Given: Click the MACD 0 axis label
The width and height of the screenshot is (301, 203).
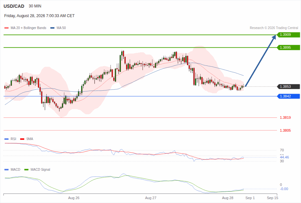Looking at the screenshot, I should click(281, 185).
